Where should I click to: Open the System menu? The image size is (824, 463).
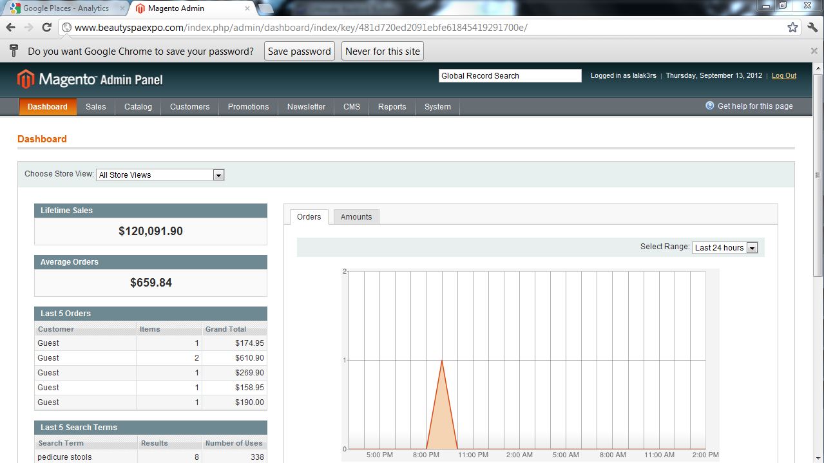tap(438, 107)
